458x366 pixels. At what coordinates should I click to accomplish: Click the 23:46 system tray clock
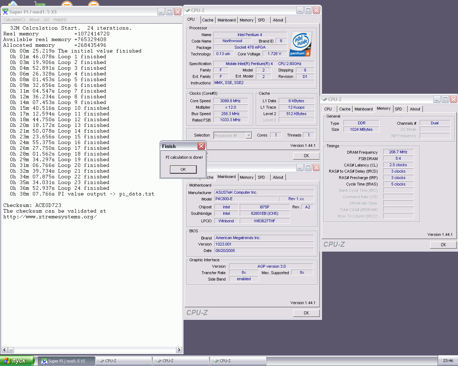click(x=448, y=361)
